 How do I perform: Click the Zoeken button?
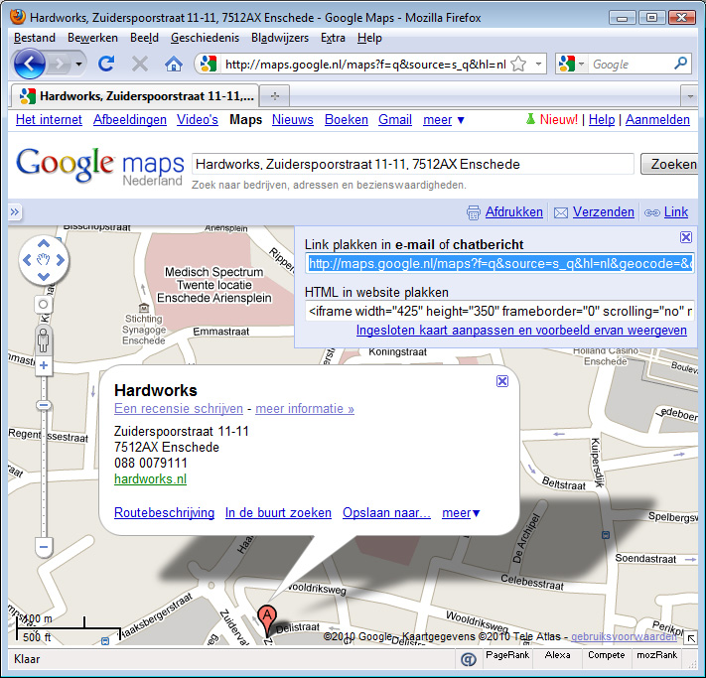(x=671, y=165)
